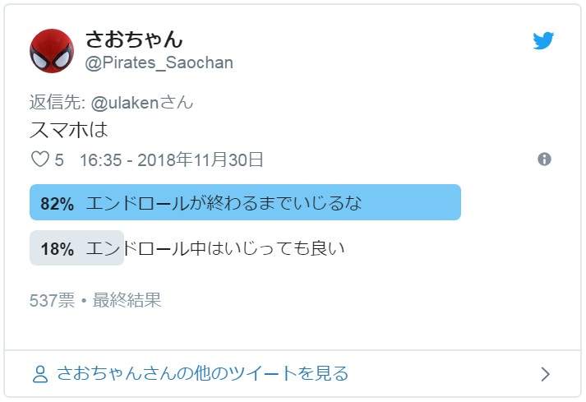Image resolution: width=586 pixels, height=402 pixels.
Task: Select the 82% エンドロールが終わるまでいじるな poll bar
Action: click(245, 203)
